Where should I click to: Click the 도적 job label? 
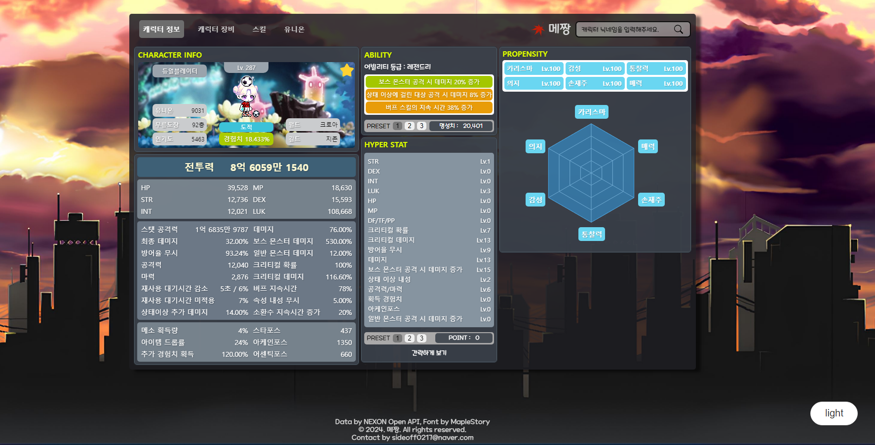[x=246, y=127]
